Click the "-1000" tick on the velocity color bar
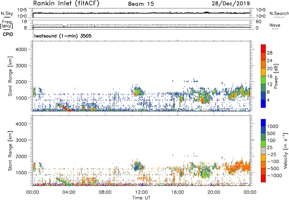Image resolution: width=289 pixels, height=200 pixels. coord(274,175)
